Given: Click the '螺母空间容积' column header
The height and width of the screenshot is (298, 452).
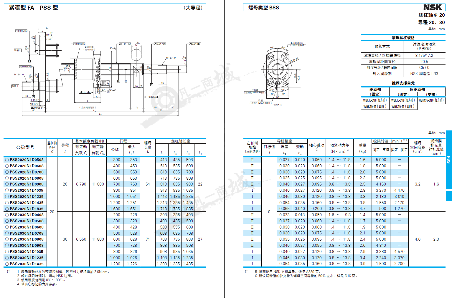Looking at the screenshot, I should coord(418,147).
